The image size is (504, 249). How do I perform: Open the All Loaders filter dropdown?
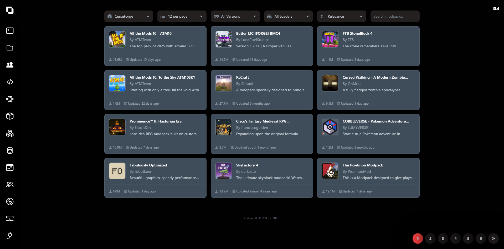(288, 16)
